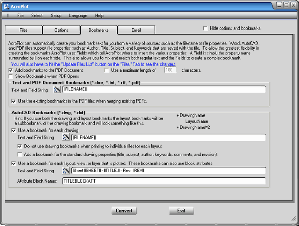
Task: Click the Attribute Block Names TITLEBLOCKATT field
Action: tap(164, 181)
